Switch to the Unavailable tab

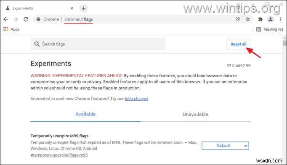[x=195, y=114]
